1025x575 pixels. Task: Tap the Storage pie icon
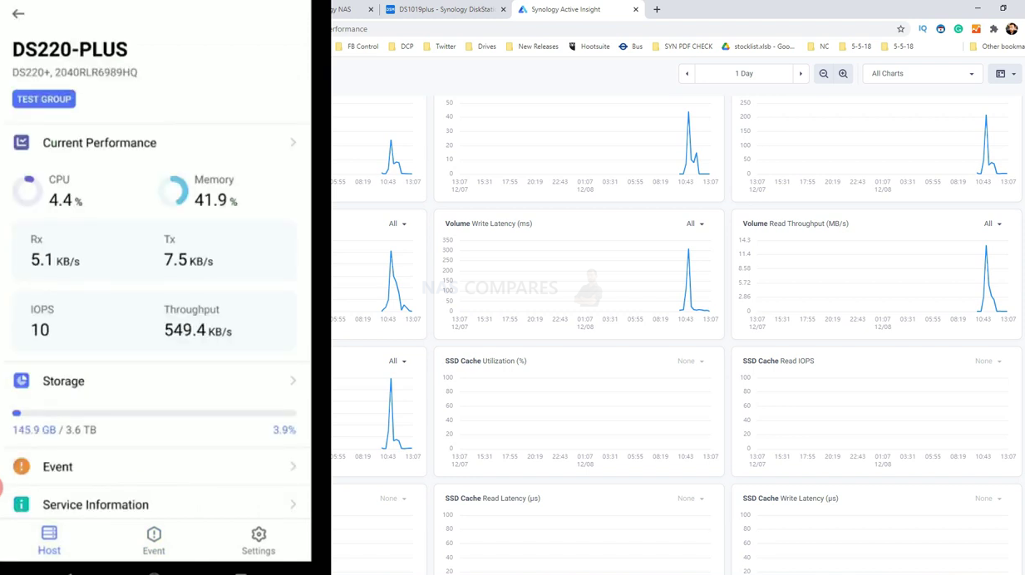coord(22,381)
